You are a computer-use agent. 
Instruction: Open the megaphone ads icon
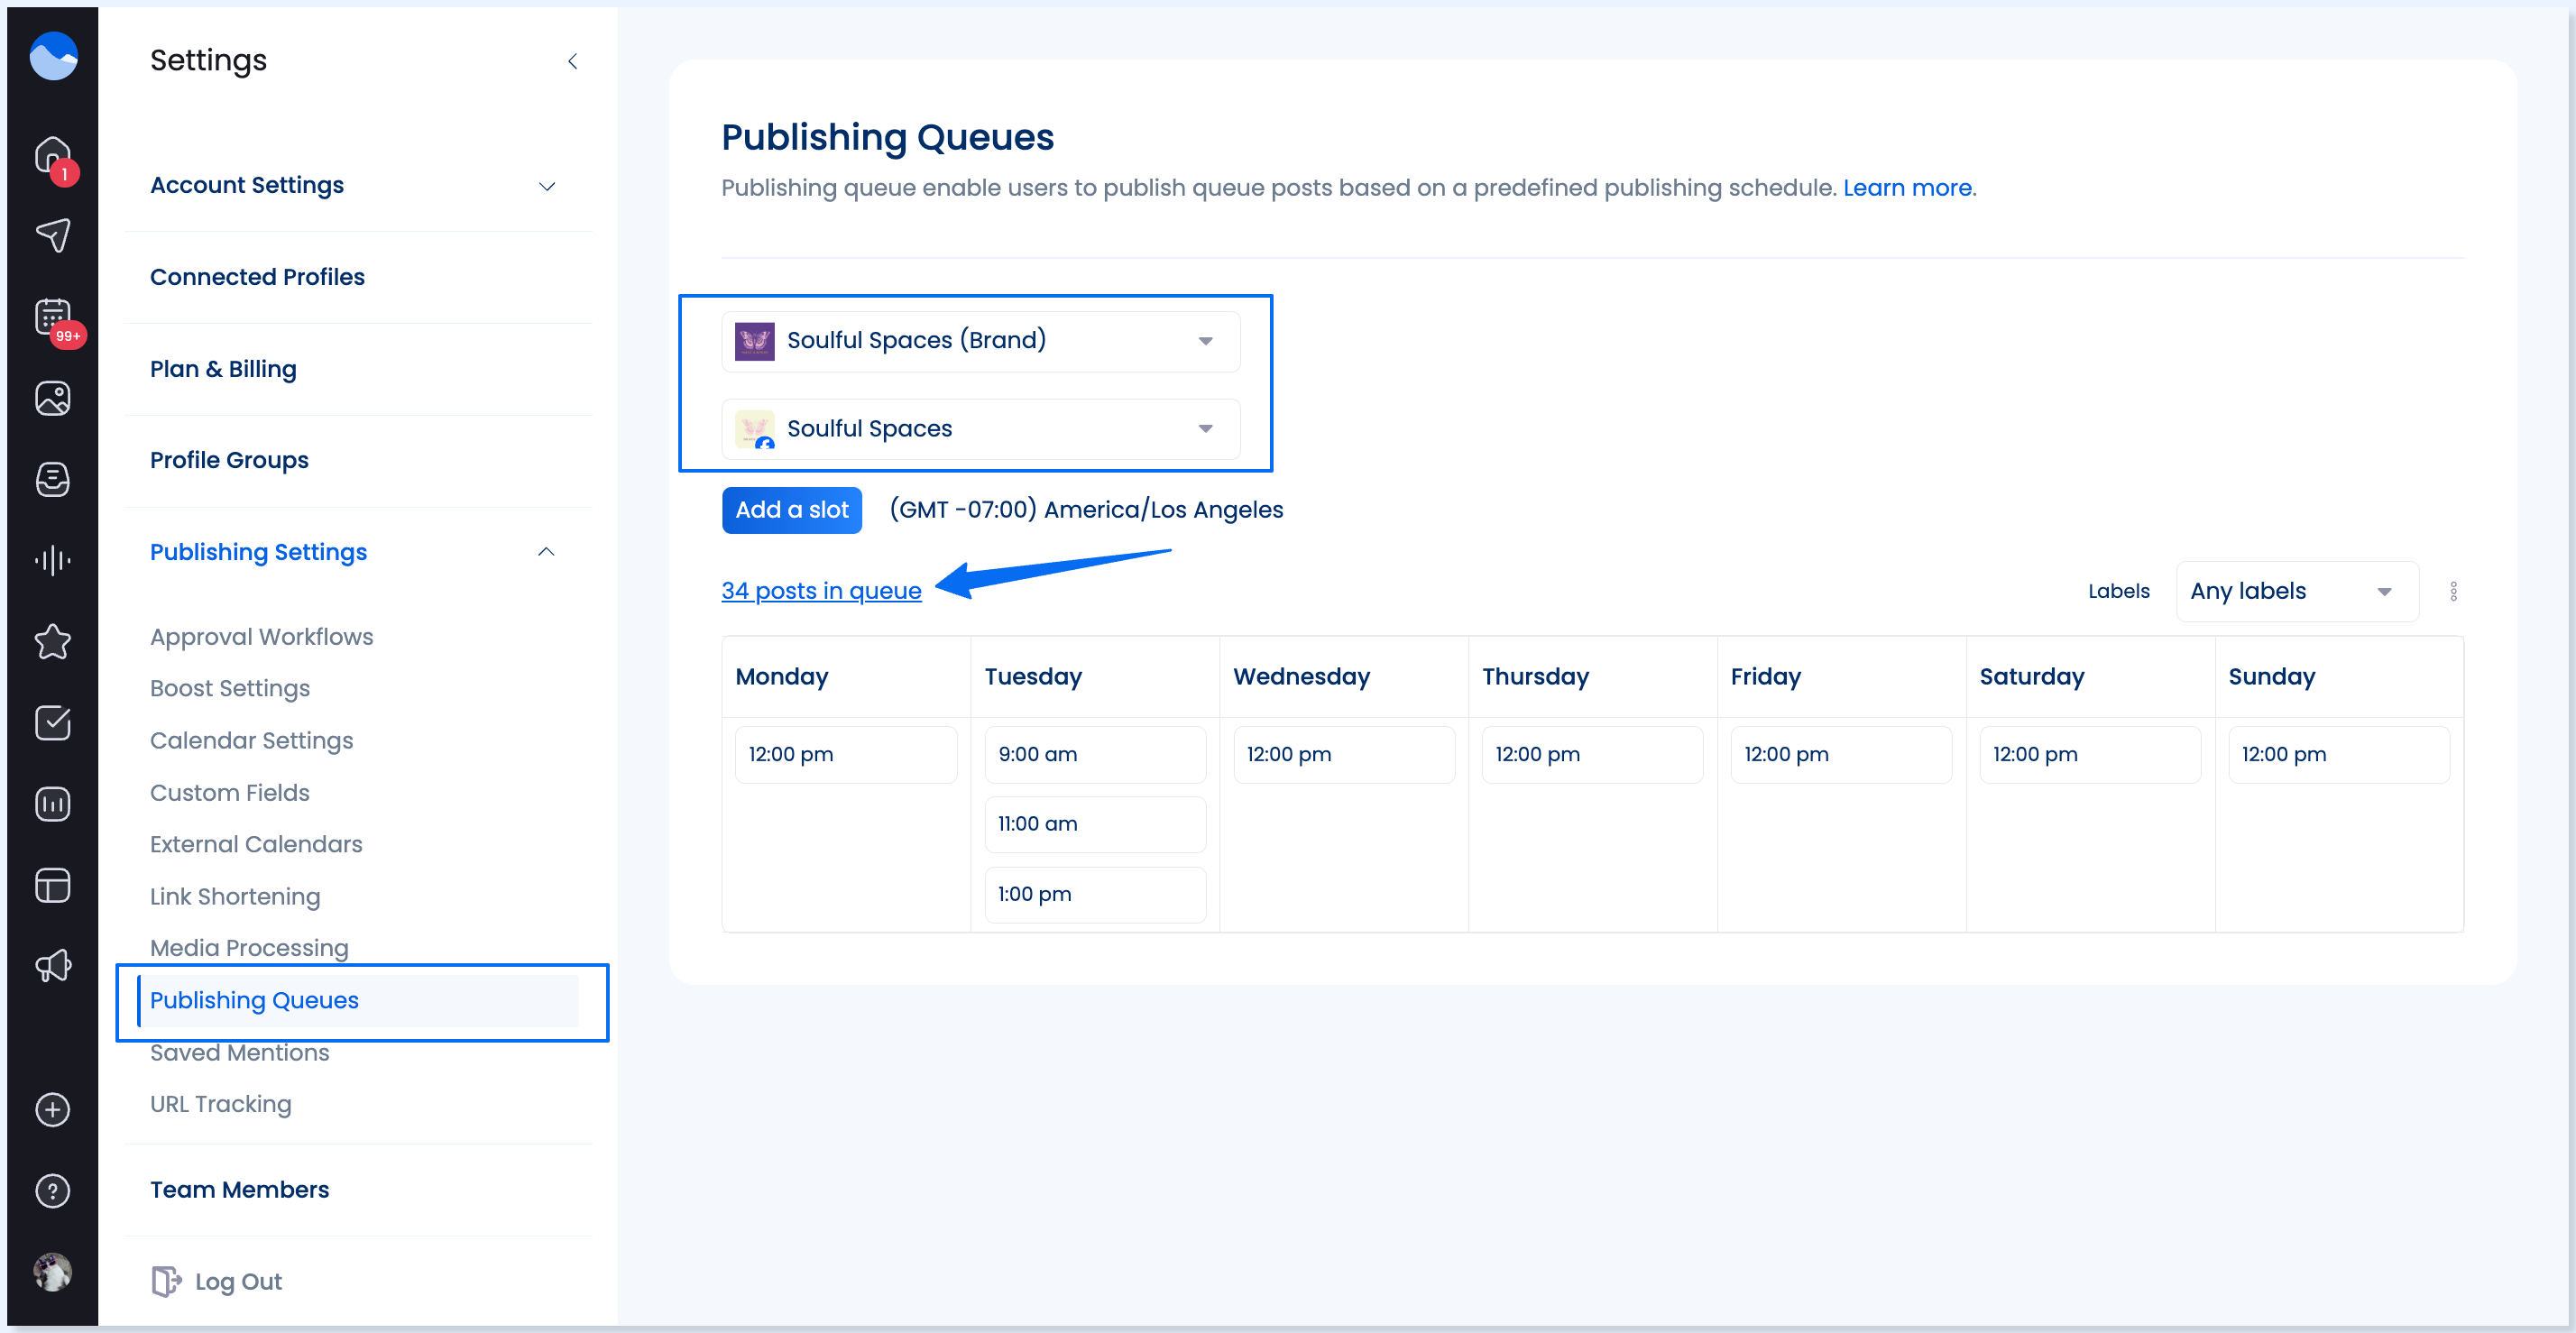[53, 966]
